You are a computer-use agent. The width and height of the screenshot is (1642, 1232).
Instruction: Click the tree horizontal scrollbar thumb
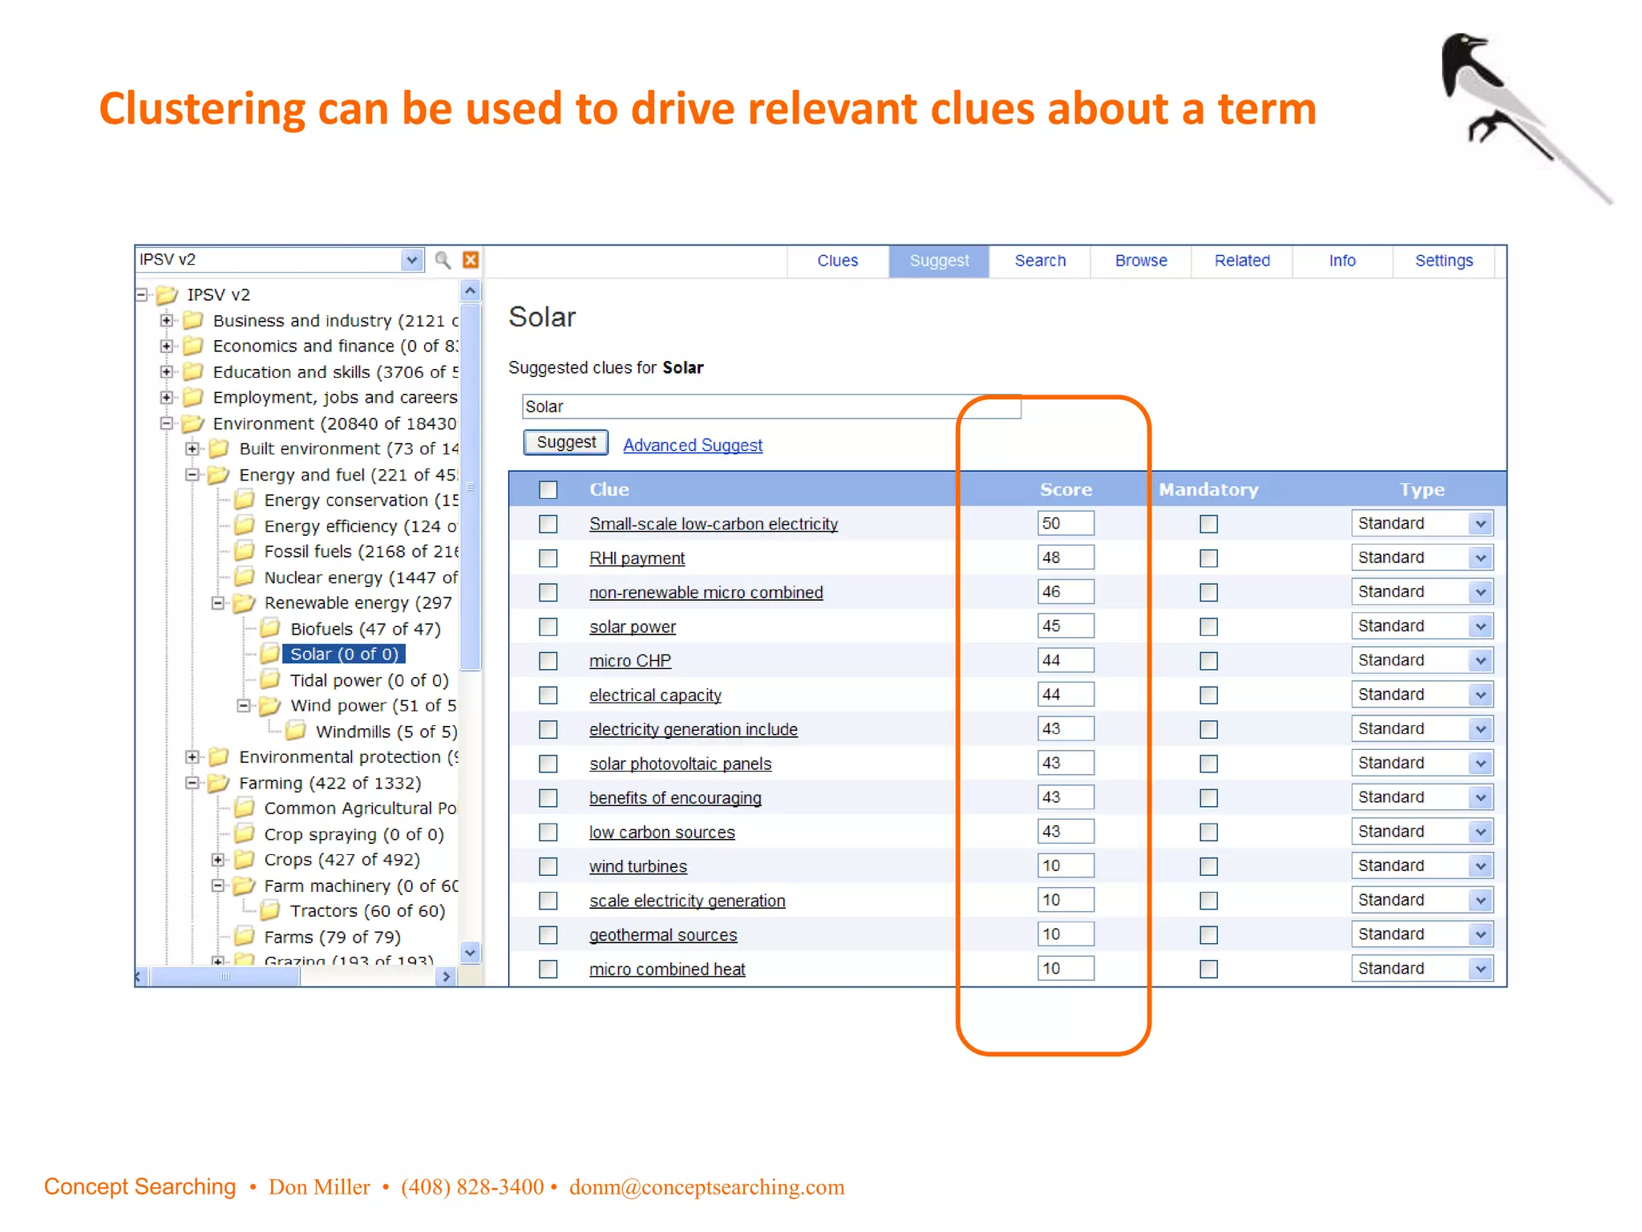tap(225, 976)
